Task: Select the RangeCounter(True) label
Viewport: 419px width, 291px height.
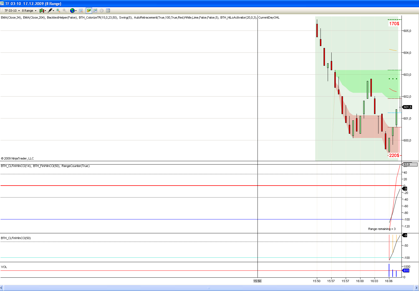Action: (x=75, y=166)
